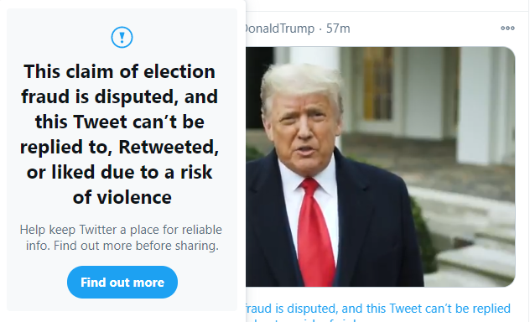530x322 pixels.
Task: Click the Find out more button
Action: click(x=122, y=282)
